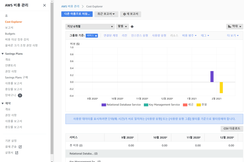The image size is (244, 162).
Task: Click the sidebar scrollbar up arrow
Action: point(52,1)
